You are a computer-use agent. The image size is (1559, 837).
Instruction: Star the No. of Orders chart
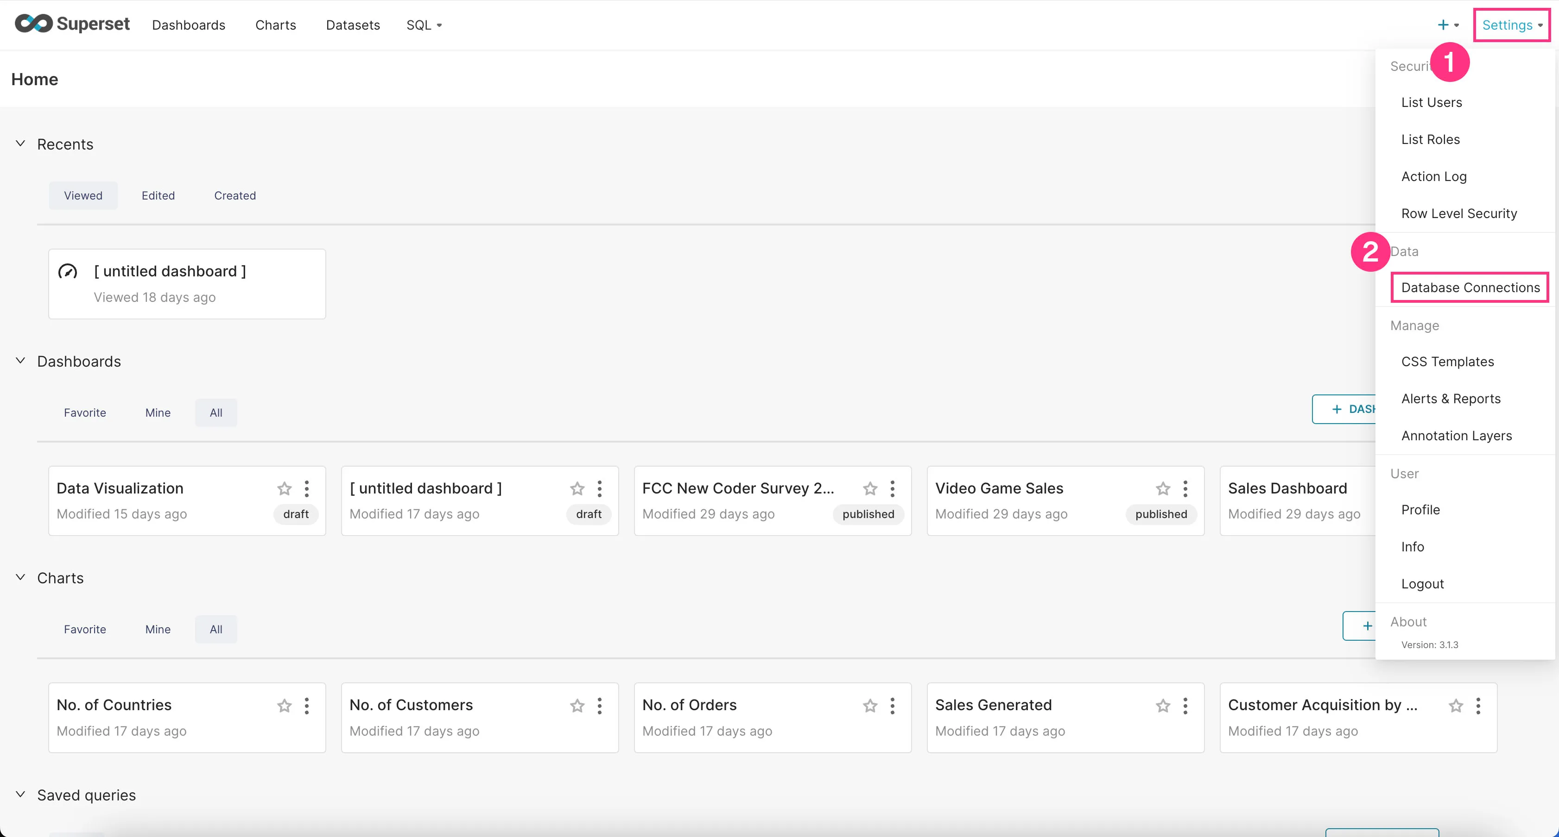tap(870, 705)
